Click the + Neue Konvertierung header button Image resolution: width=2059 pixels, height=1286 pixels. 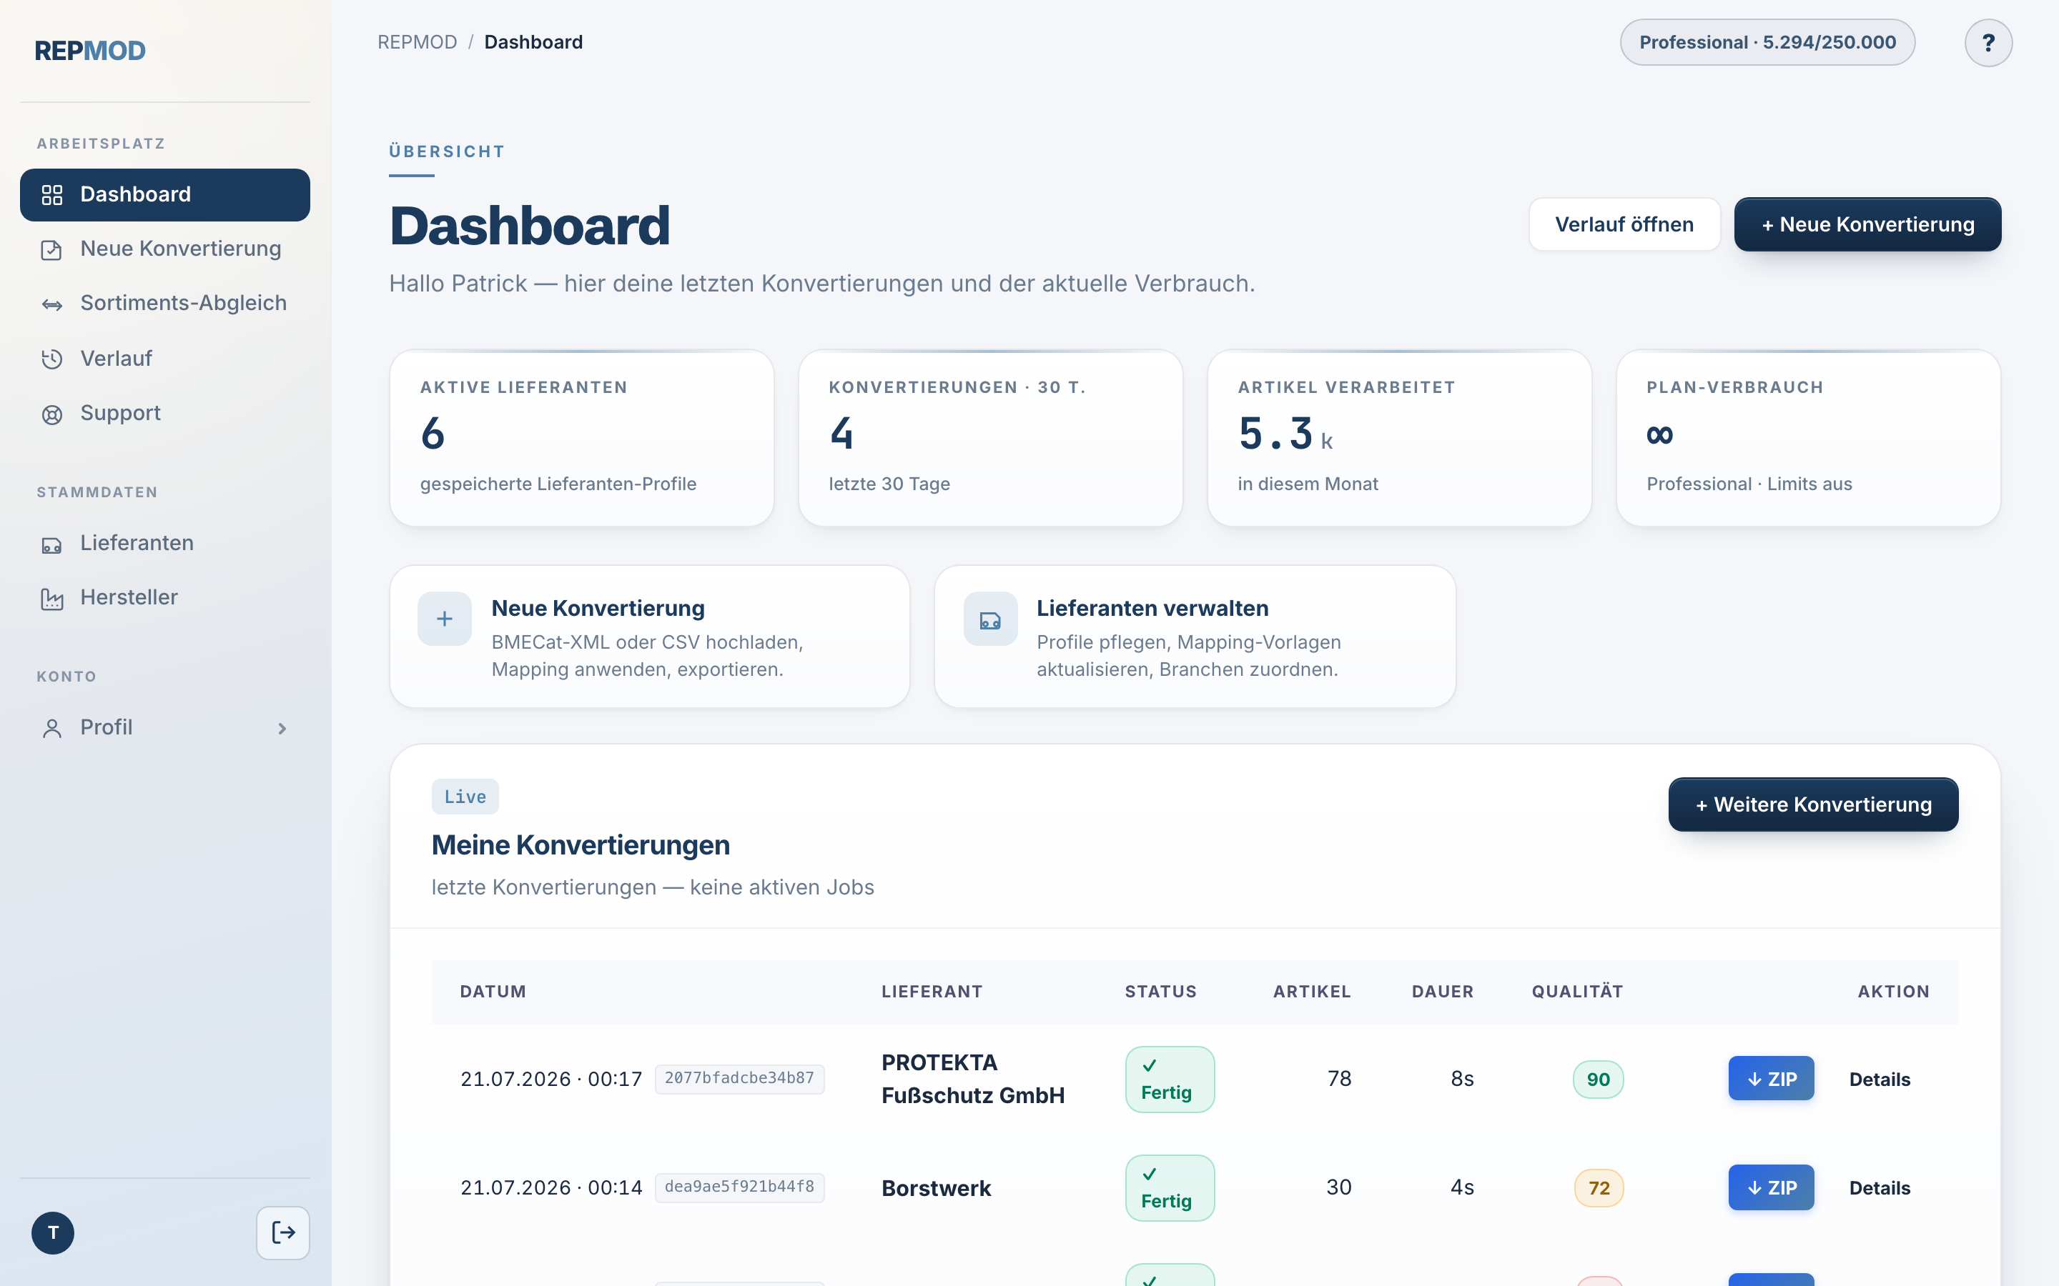tap(1867, 224)
